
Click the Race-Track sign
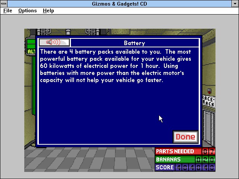pos(208,101)
